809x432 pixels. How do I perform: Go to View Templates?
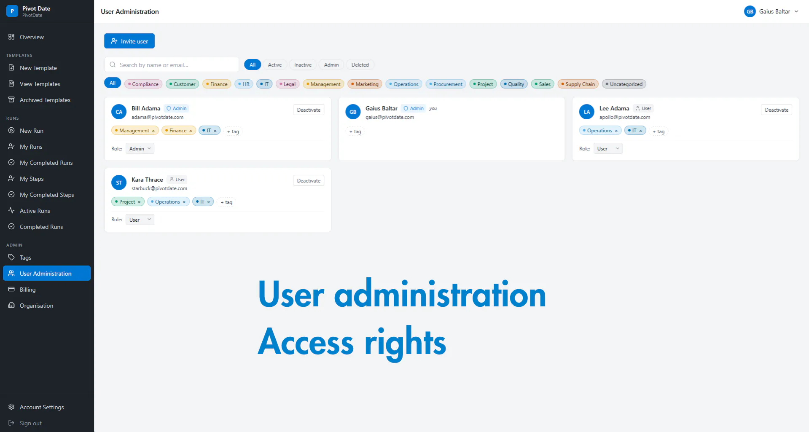coord(47,83)
